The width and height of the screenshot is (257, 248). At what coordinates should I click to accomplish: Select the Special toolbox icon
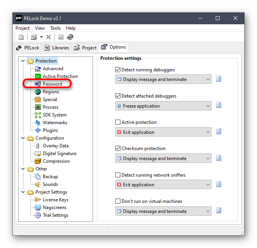38,100
